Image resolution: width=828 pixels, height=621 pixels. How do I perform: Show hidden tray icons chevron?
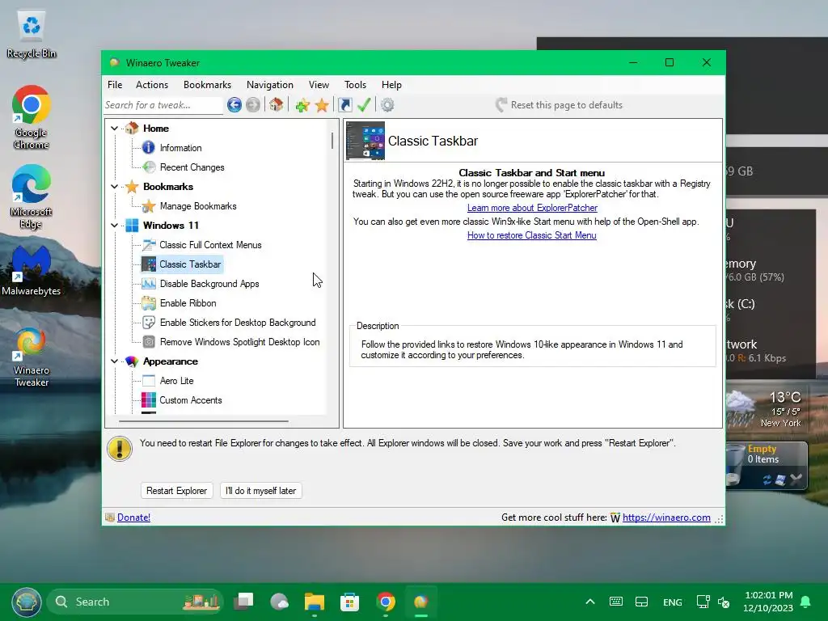click(590, 602)
